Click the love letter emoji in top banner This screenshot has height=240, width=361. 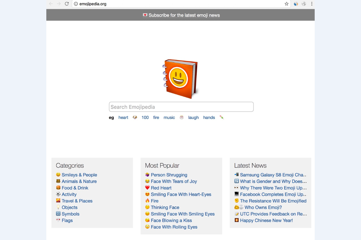[x=145, y=15]
